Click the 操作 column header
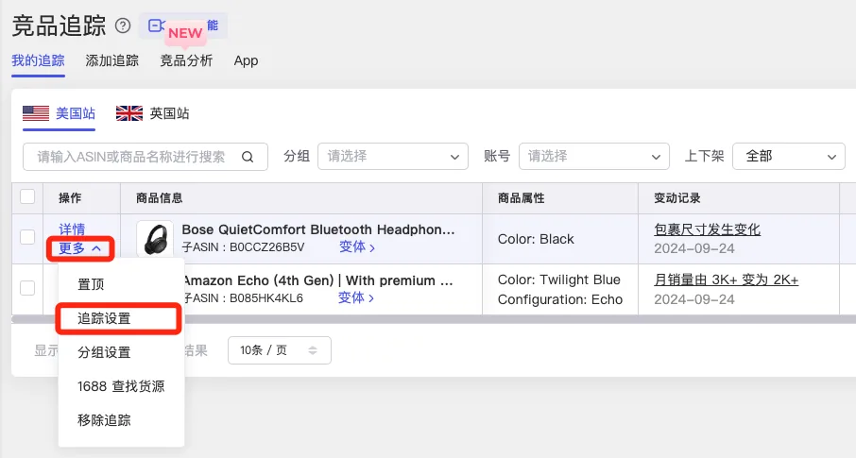This screenshot has height=458, width=856. tap(71, 198)
